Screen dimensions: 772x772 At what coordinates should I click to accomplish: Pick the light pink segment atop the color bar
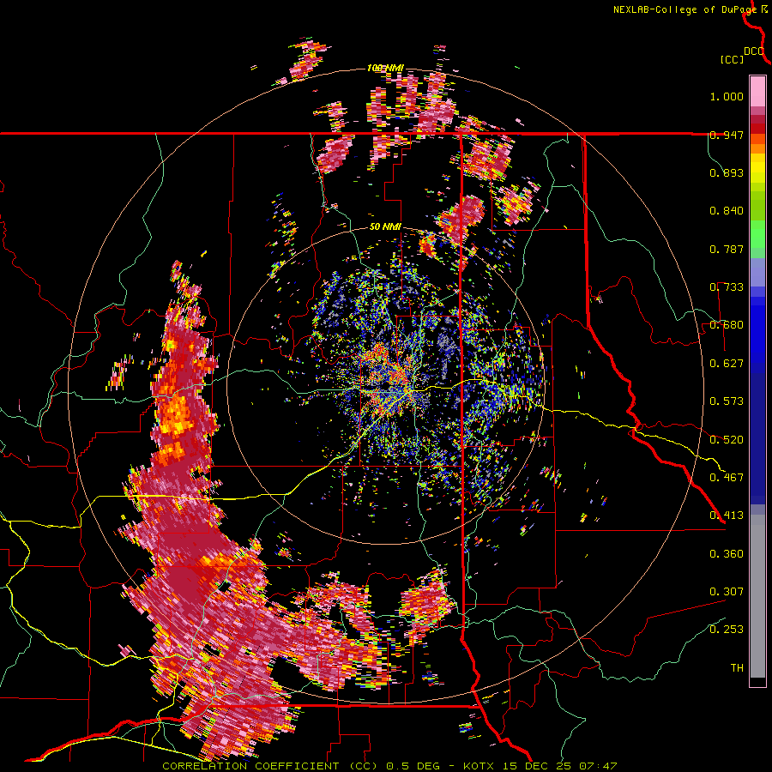click(x=757, y=91)
